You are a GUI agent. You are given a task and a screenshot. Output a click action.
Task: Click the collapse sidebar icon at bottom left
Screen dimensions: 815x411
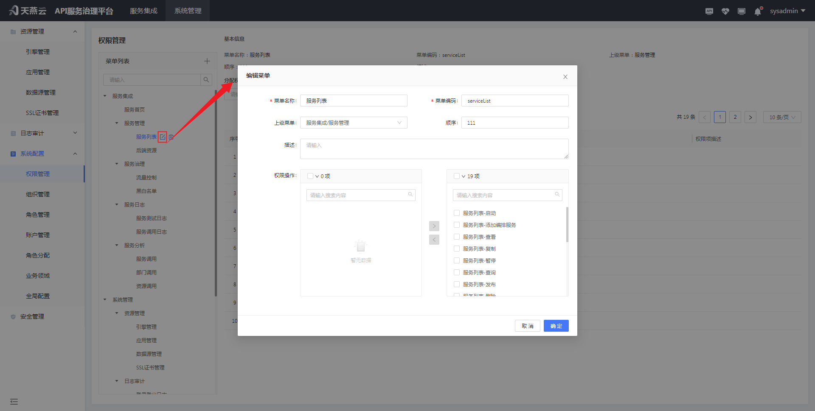[x=14, y=401]
